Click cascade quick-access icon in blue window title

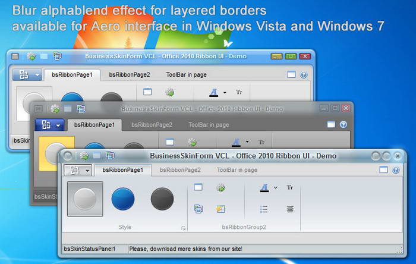(57, 56)
